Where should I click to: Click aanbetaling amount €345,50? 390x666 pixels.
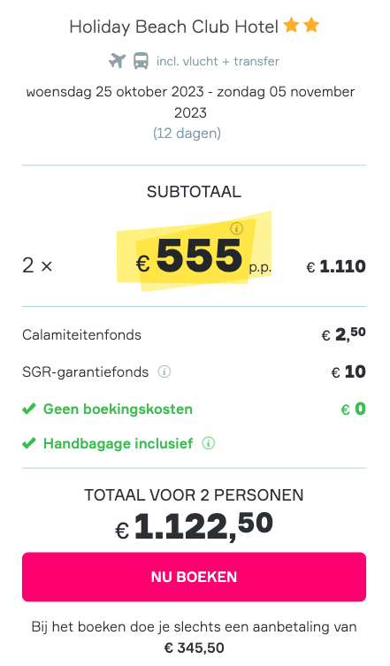coord(195,647)
